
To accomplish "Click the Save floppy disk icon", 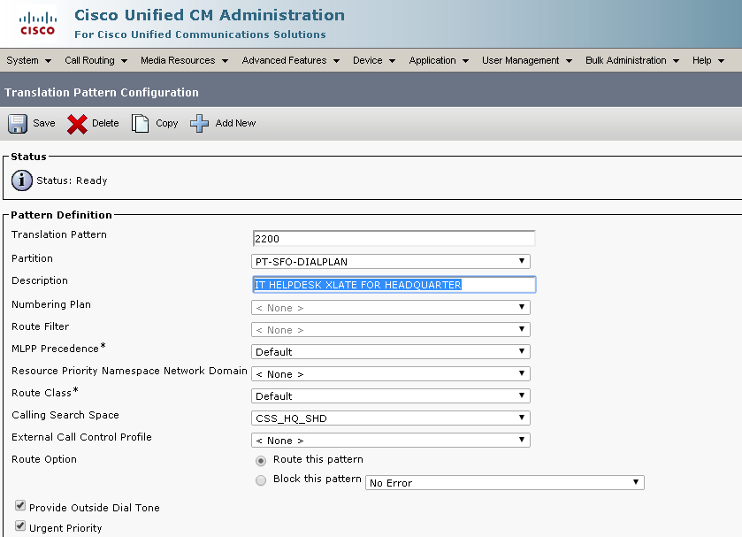I will point(18,124).
